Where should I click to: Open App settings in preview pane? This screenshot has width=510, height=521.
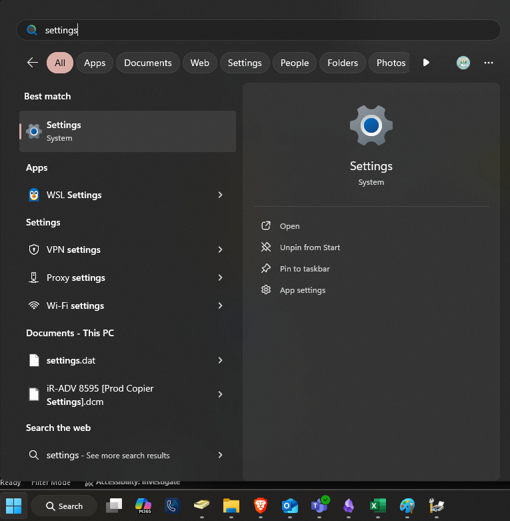303,290
